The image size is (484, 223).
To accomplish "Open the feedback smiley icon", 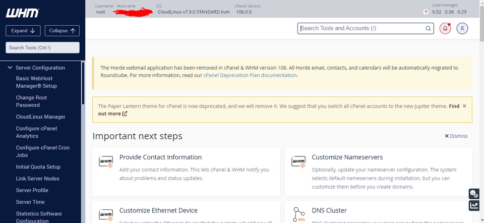I will (474, 194).
